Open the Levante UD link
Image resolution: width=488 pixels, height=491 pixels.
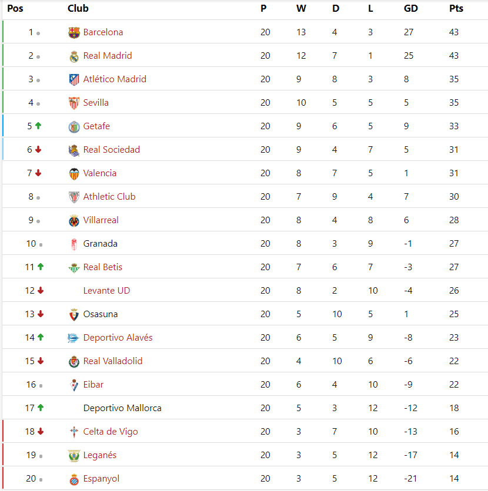click(106, 290)
